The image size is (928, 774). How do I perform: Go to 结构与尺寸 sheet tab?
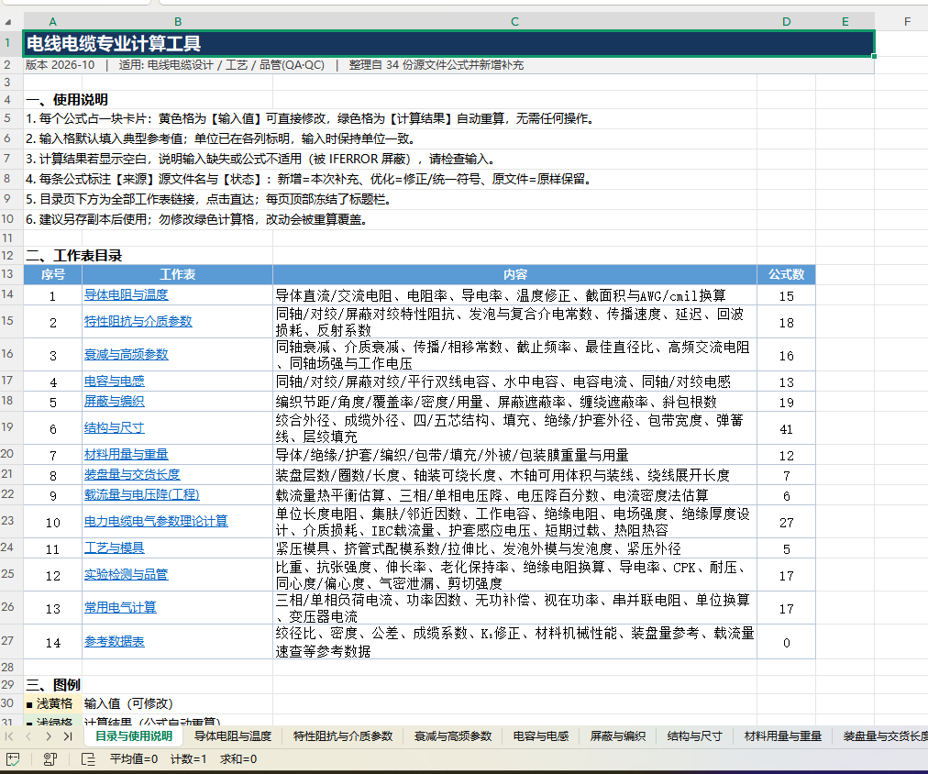tap(695, 736)
